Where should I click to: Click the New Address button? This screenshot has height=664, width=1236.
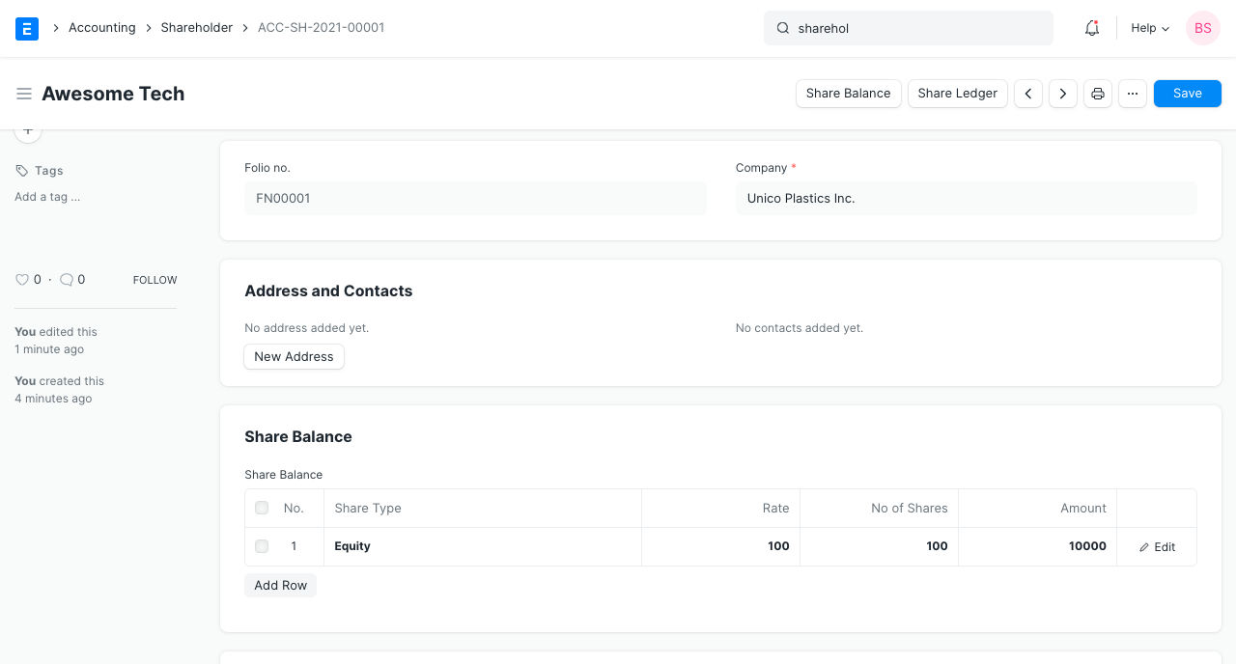pos(294,357)
